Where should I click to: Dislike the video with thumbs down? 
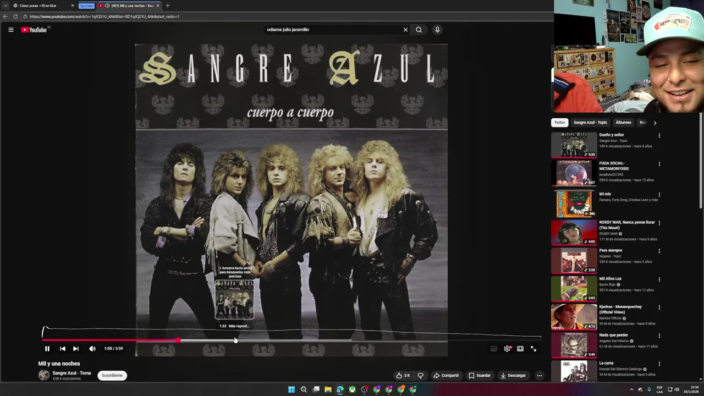(421, 376)
